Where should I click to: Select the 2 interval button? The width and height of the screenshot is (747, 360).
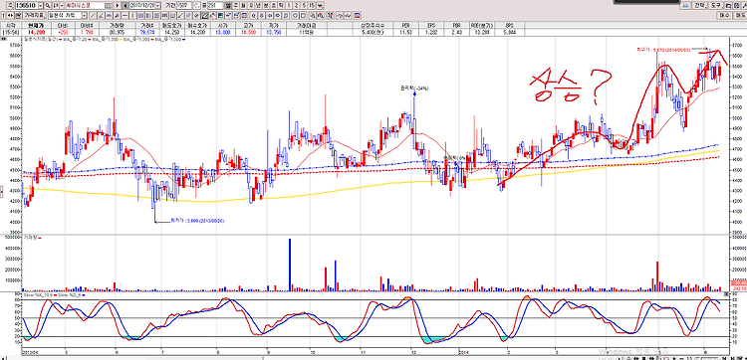coord(297,5)
